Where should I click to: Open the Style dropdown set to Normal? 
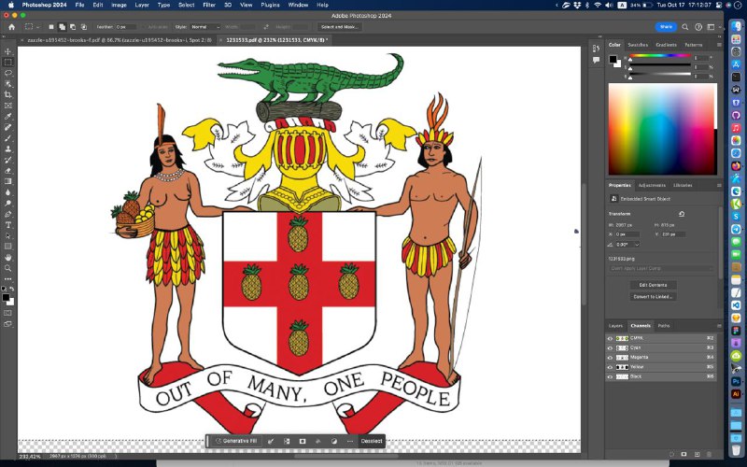click(x=205, y=27)
